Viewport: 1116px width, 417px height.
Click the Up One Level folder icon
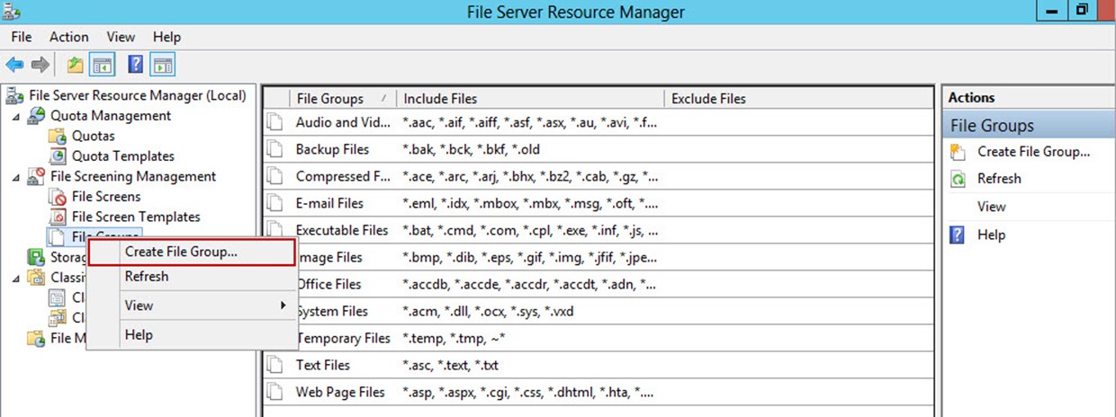point(76,65)
